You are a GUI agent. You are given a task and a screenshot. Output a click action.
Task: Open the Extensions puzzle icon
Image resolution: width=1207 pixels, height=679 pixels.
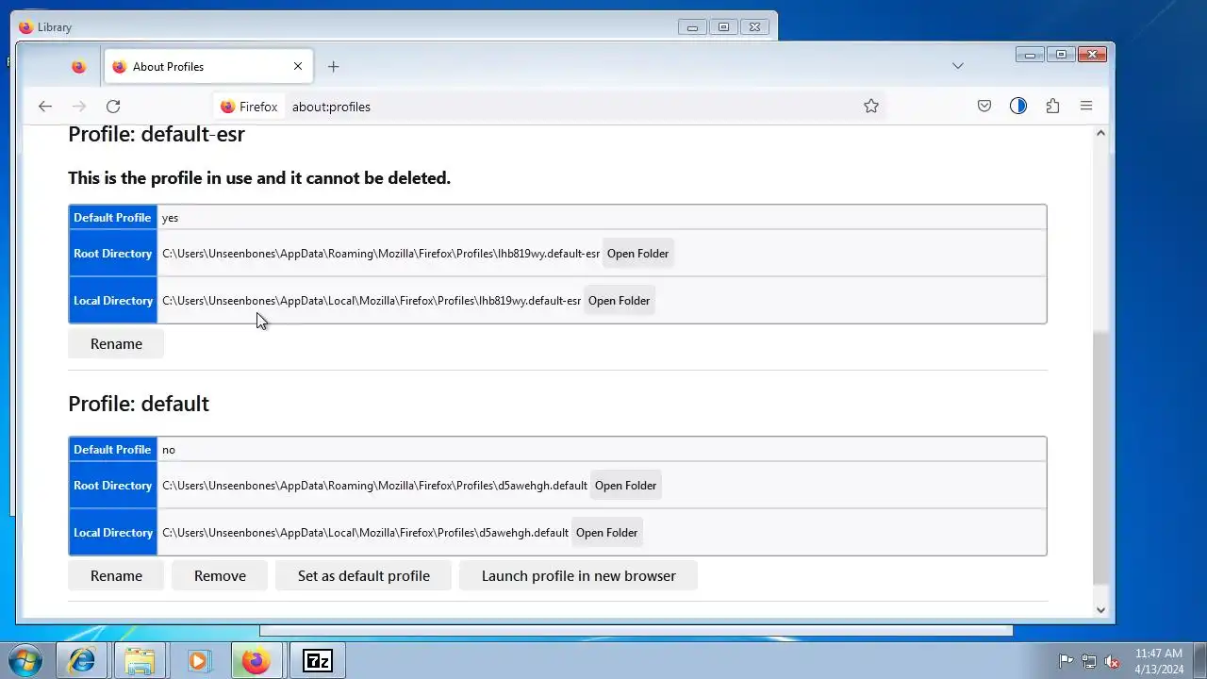(1052, 107)
